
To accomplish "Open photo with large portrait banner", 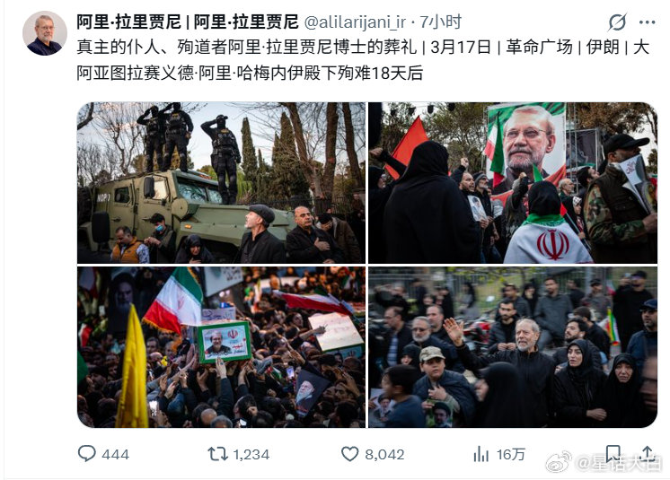I will pyautogui.click(x=513, y=183).
